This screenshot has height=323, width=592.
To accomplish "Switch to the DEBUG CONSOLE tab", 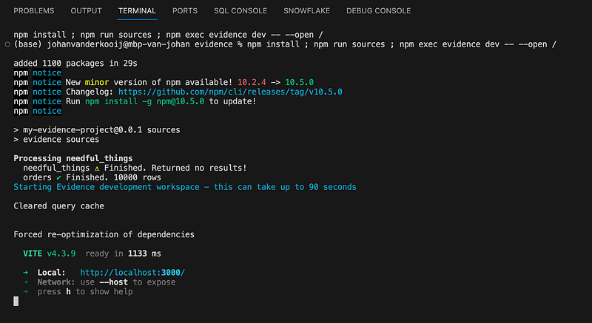I will point(379,11).
